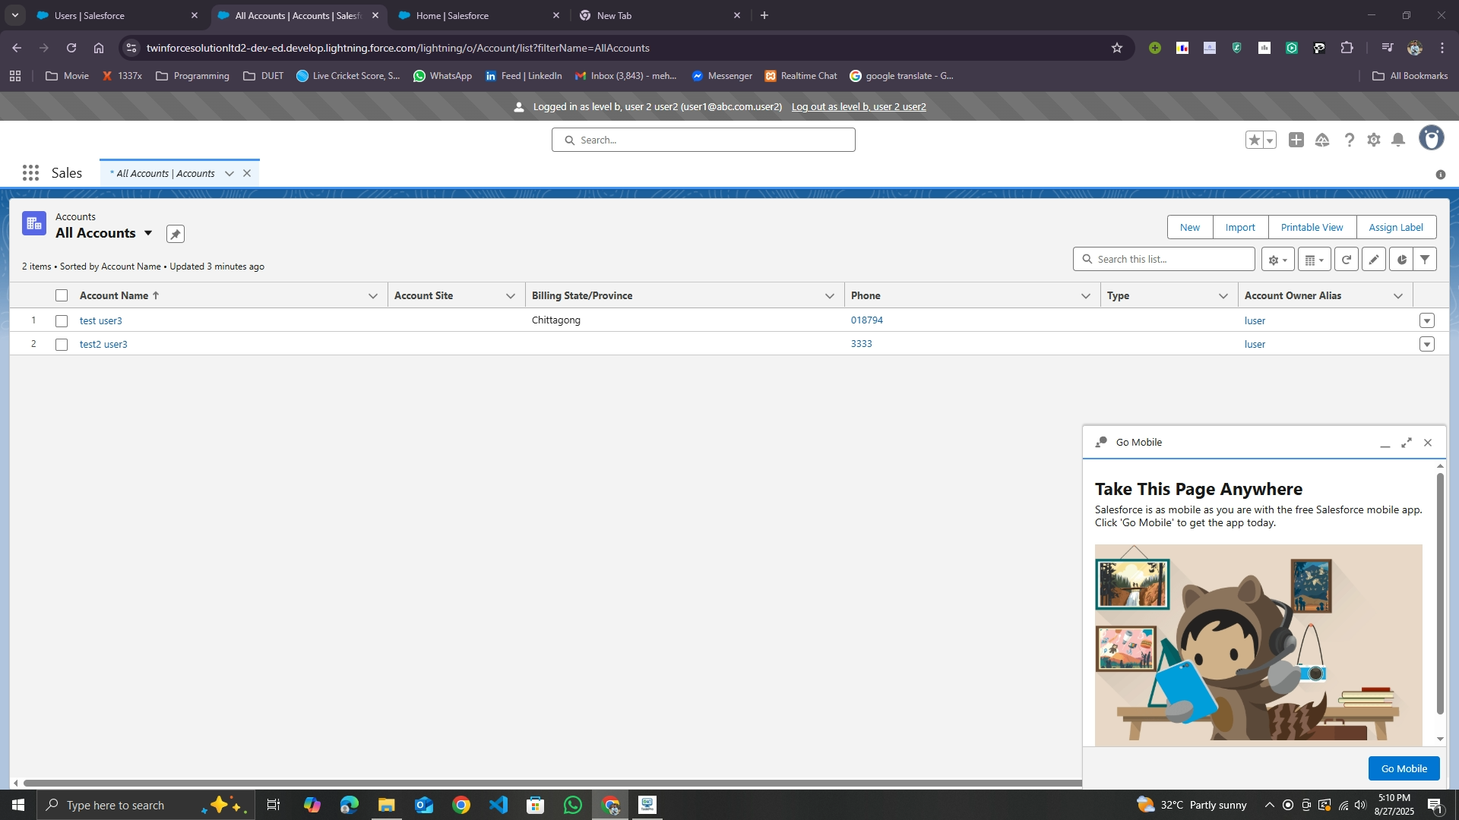The height and width of the screenshot is (820, 1459).
Task: Open List View Controls gear dropdown
Action: [x=1277, y=260]
